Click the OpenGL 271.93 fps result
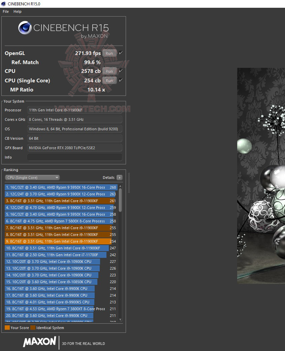This screenshot has height=351, width=285. 88,53
